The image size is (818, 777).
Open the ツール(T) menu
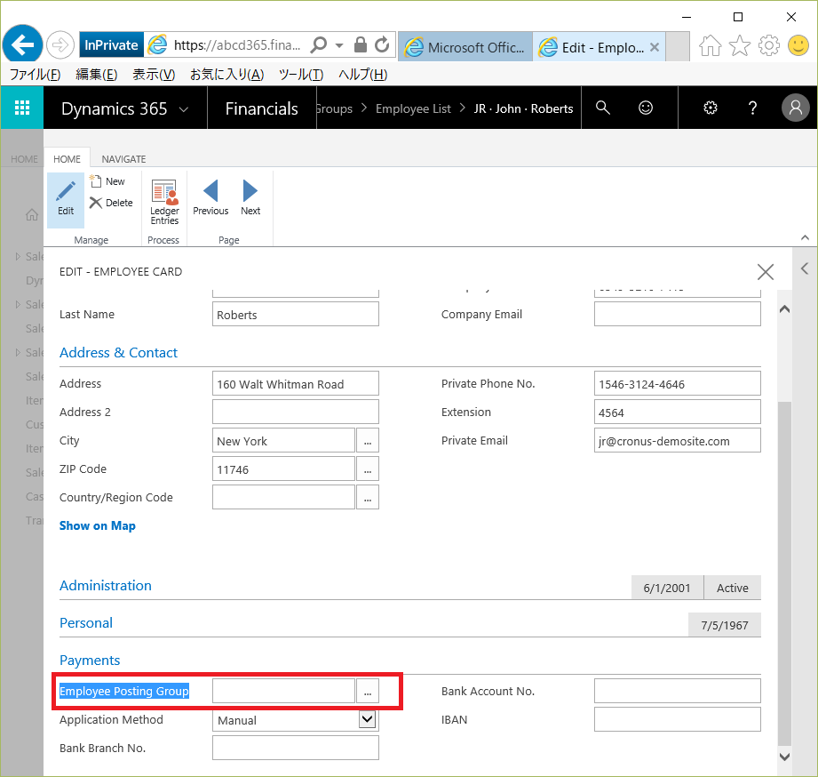coord(301,75)
